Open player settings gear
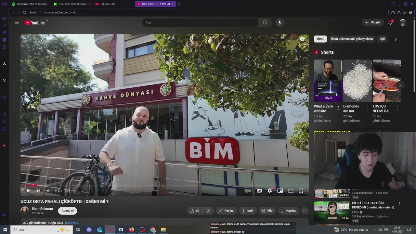The height and width of the screenshot is (234, 416). point(270,191)
